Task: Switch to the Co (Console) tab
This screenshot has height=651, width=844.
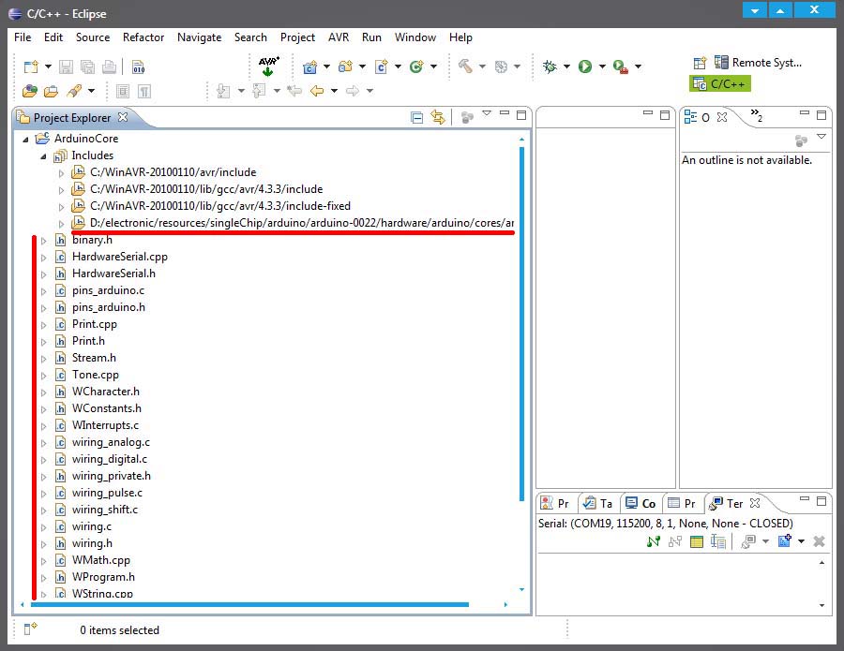Action: pyautogui.click(x=641, y=503)
